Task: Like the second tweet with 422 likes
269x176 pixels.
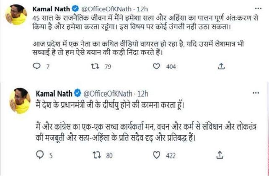Action: (x=157, y=156)
